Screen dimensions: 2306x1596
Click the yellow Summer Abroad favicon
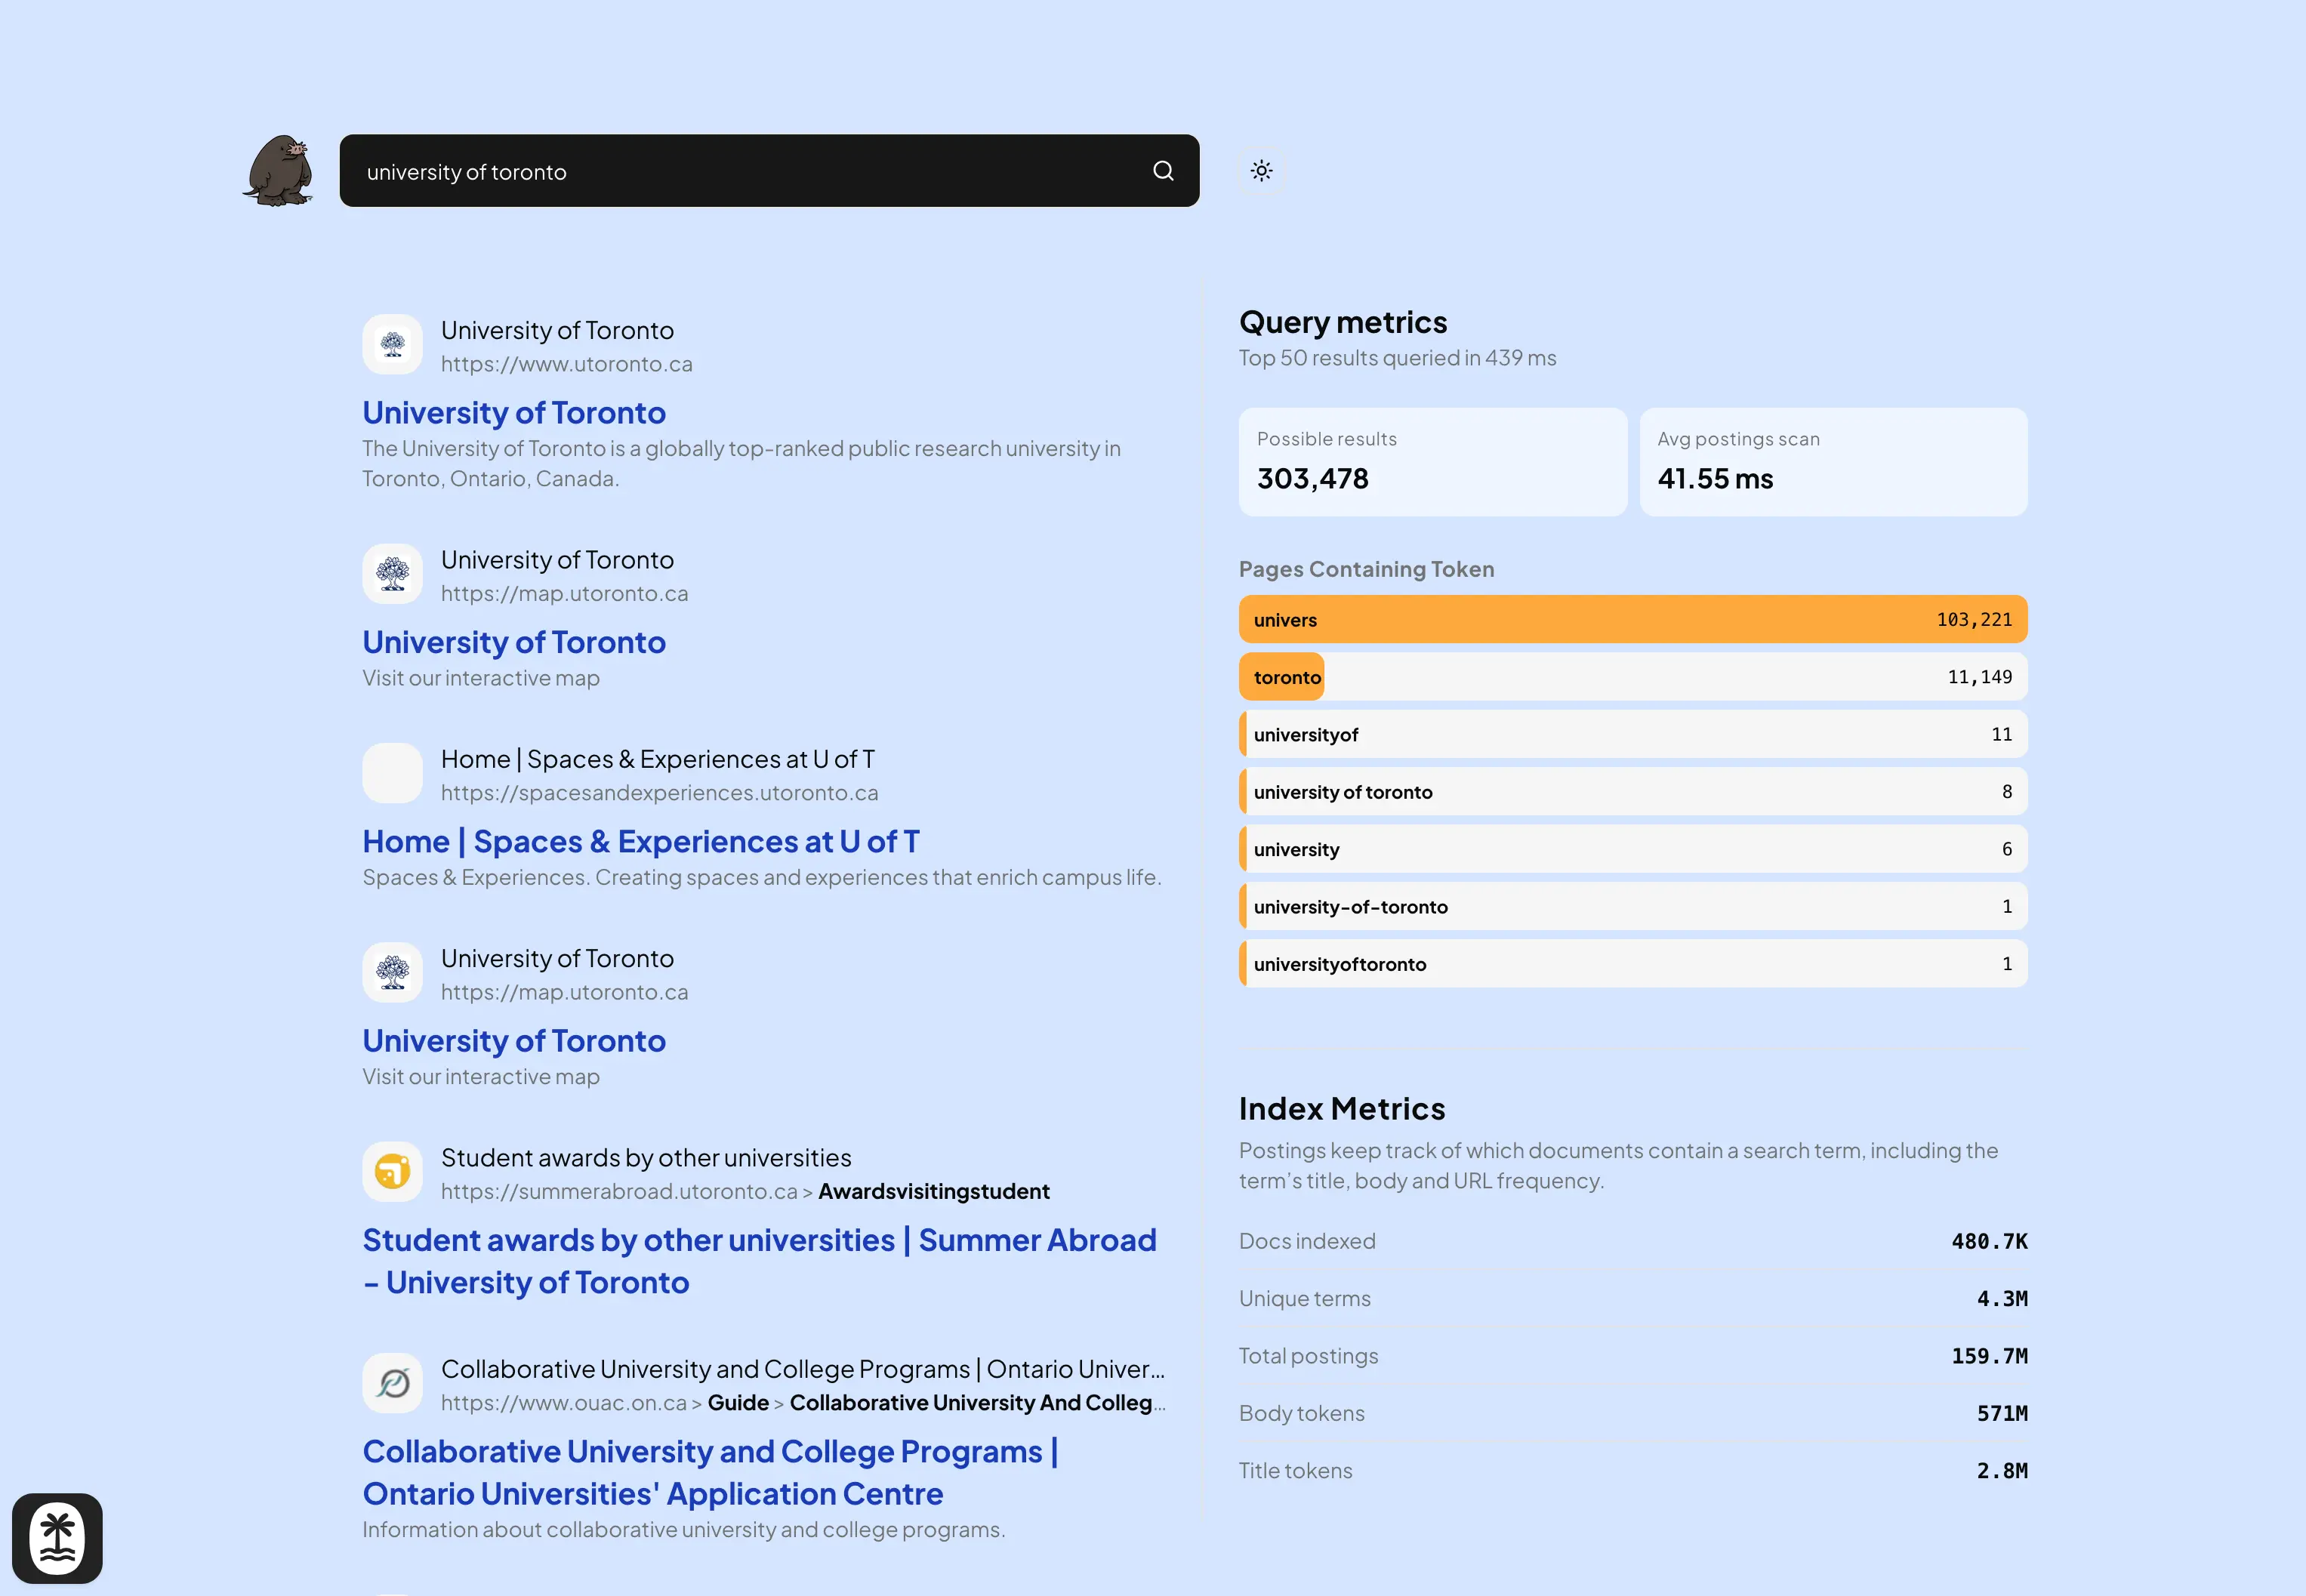392,1172
